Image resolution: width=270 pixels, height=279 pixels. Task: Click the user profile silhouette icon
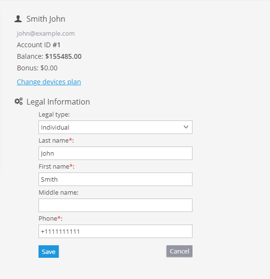[x=18, y=19]
